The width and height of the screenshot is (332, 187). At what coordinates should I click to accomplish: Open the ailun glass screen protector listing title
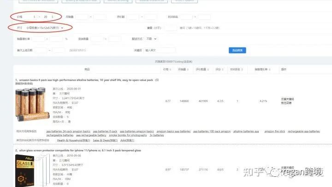pos(80,151)
